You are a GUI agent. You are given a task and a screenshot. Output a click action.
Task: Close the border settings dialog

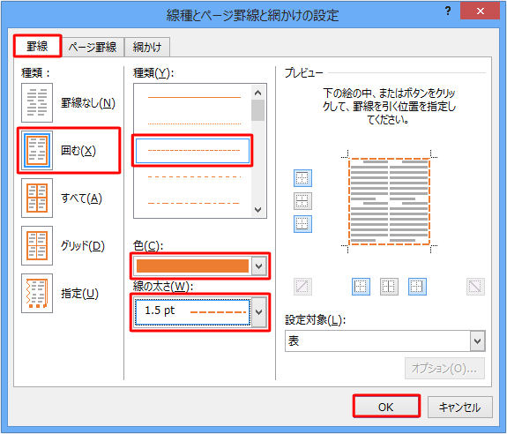tap(481, 11)
